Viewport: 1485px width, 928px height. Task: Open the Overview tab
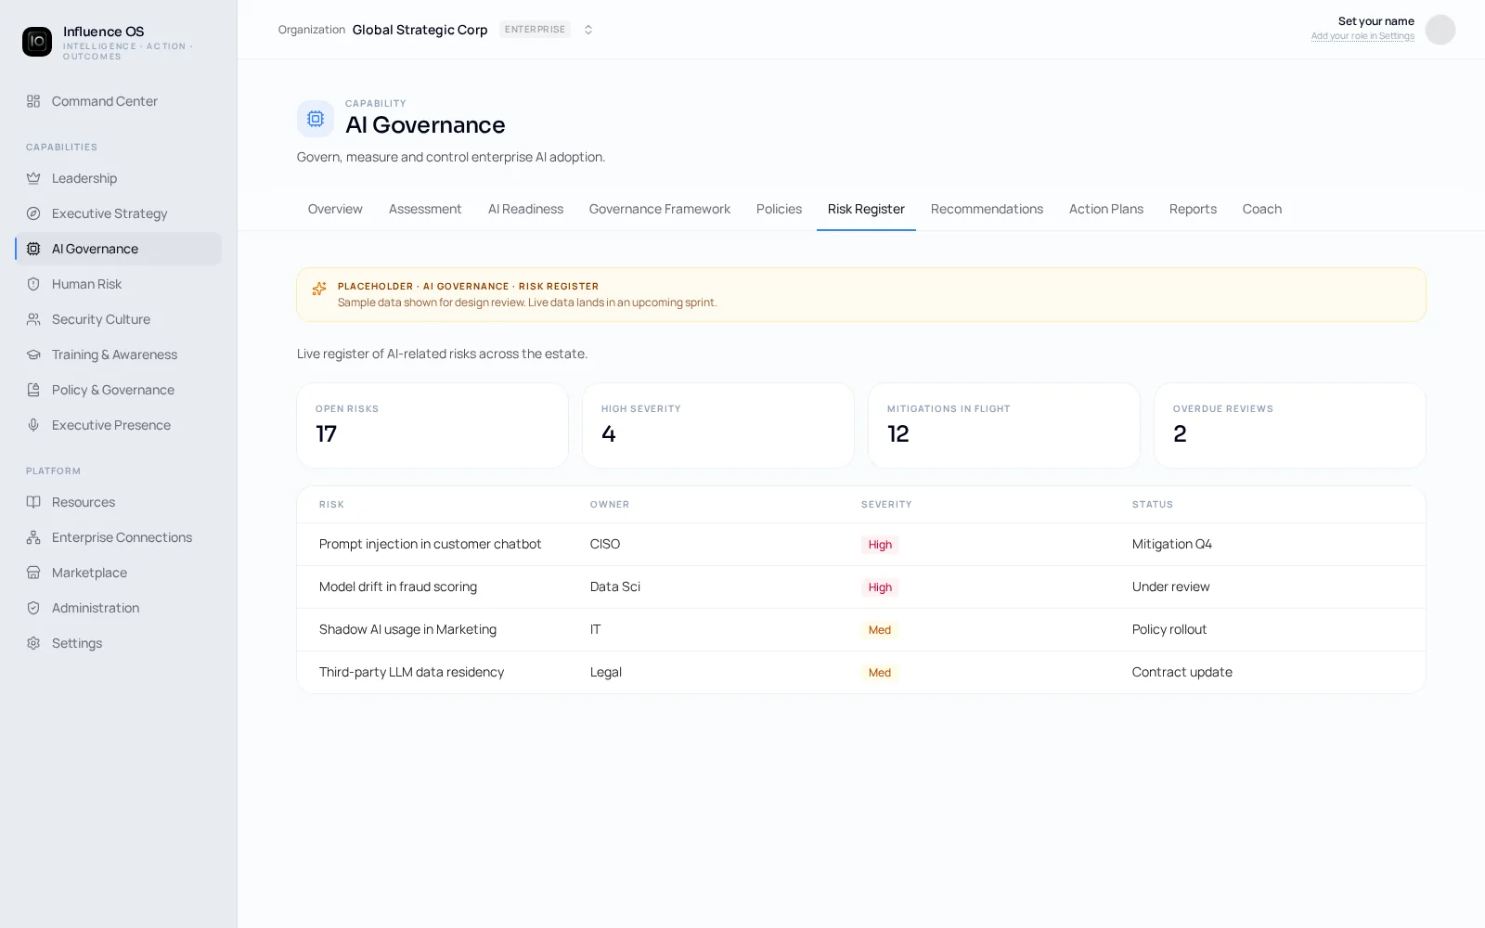click(335, 209)
